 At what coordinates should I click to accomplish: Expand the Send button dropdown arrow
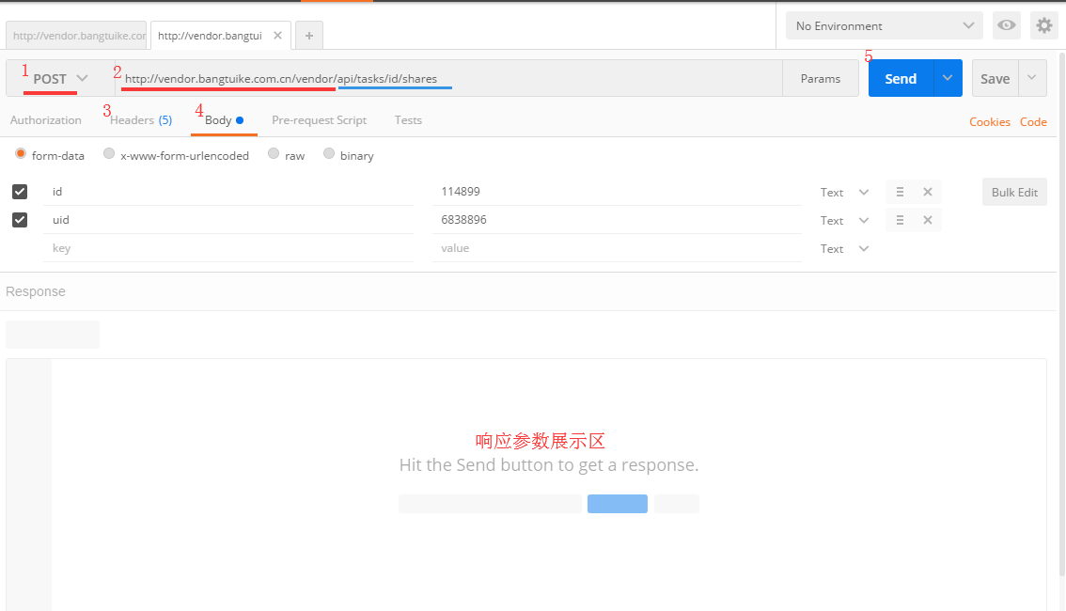[948, 78]
